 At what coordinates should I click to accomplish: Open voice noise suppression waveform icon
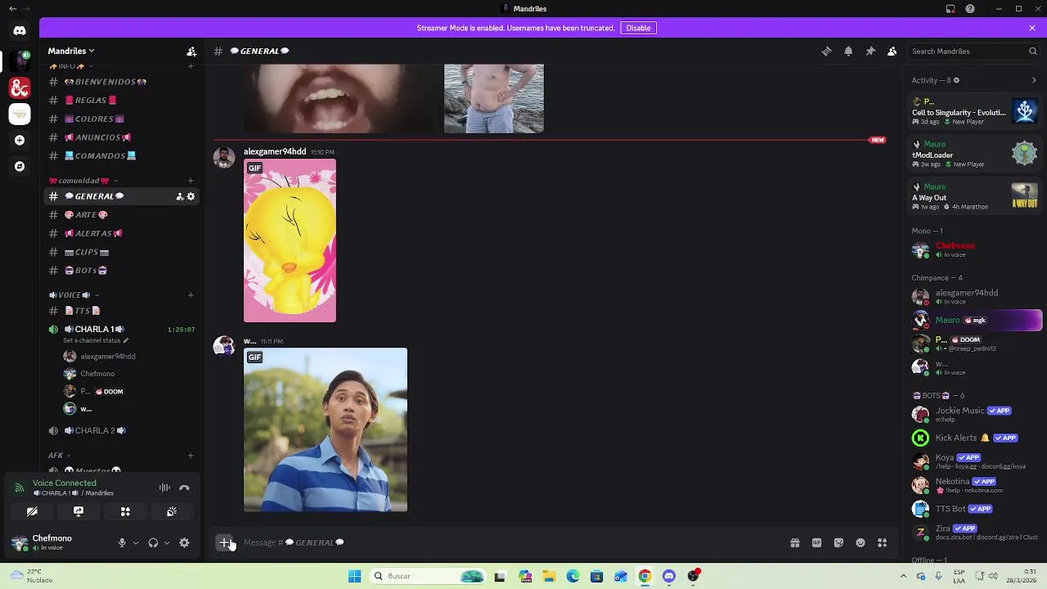coord(164,488)
